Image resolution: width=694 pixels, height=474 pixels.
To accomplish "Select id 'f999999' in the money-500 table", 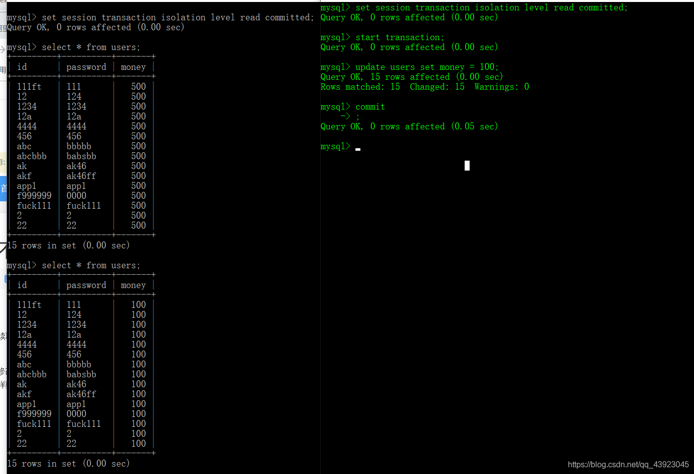I will pos(34,196).
